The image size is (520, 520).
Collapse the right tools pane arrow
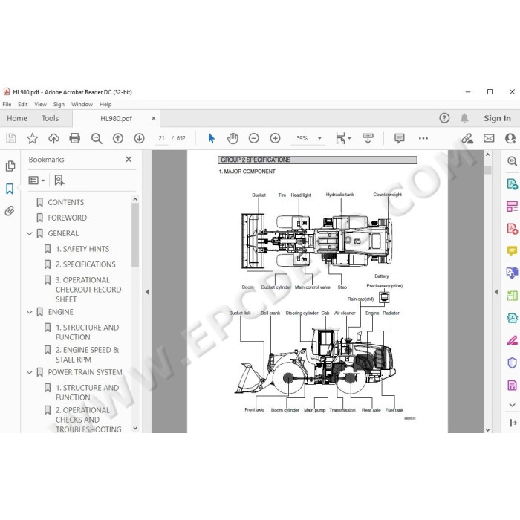click(x=496, y=292)
